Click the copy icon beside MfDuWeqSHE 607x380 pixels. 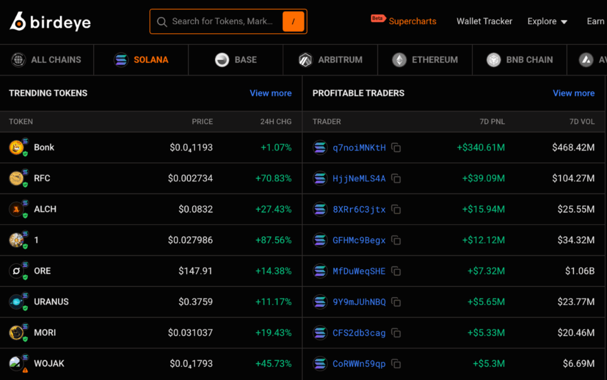pyautogui.click(x=396, y=271)
